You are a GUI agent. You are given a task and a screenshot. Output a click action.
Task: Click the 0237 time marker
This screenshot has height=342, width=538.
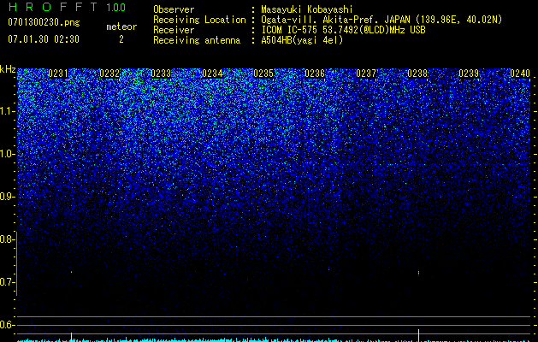tap(366, 74)
